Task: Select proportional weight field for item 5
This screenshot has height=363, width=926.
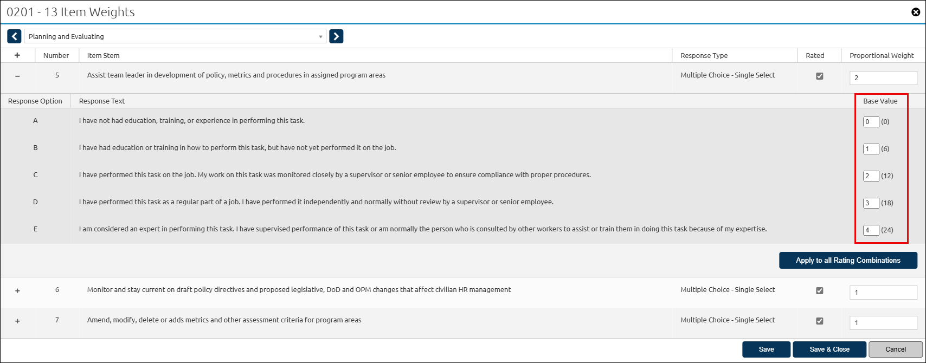Action: (x=883, y=78)
